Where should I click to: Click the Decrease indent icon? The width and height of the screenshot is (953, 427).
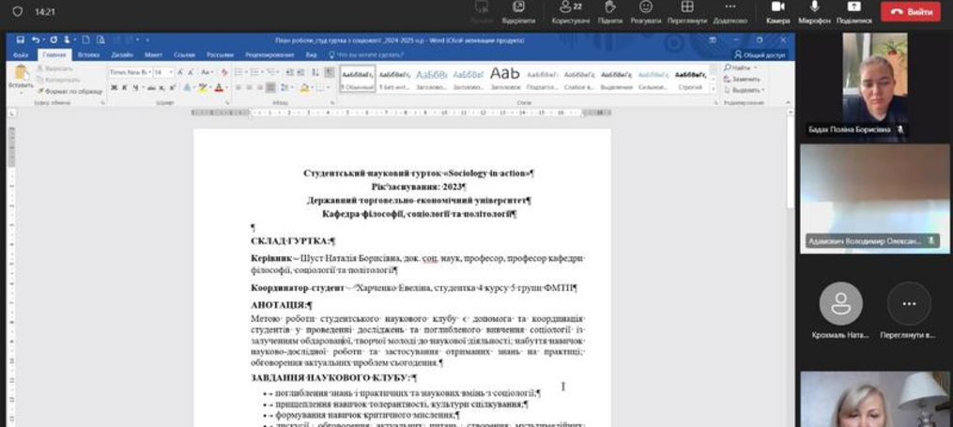(x=289, y=72)
